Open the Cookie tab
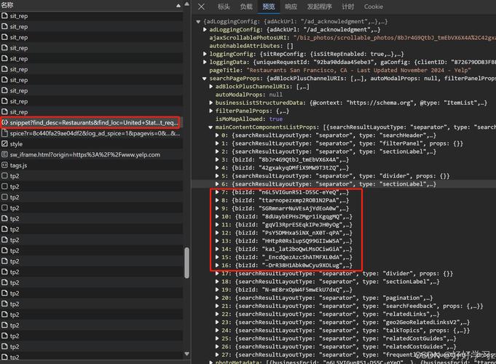 pos(373,7)
